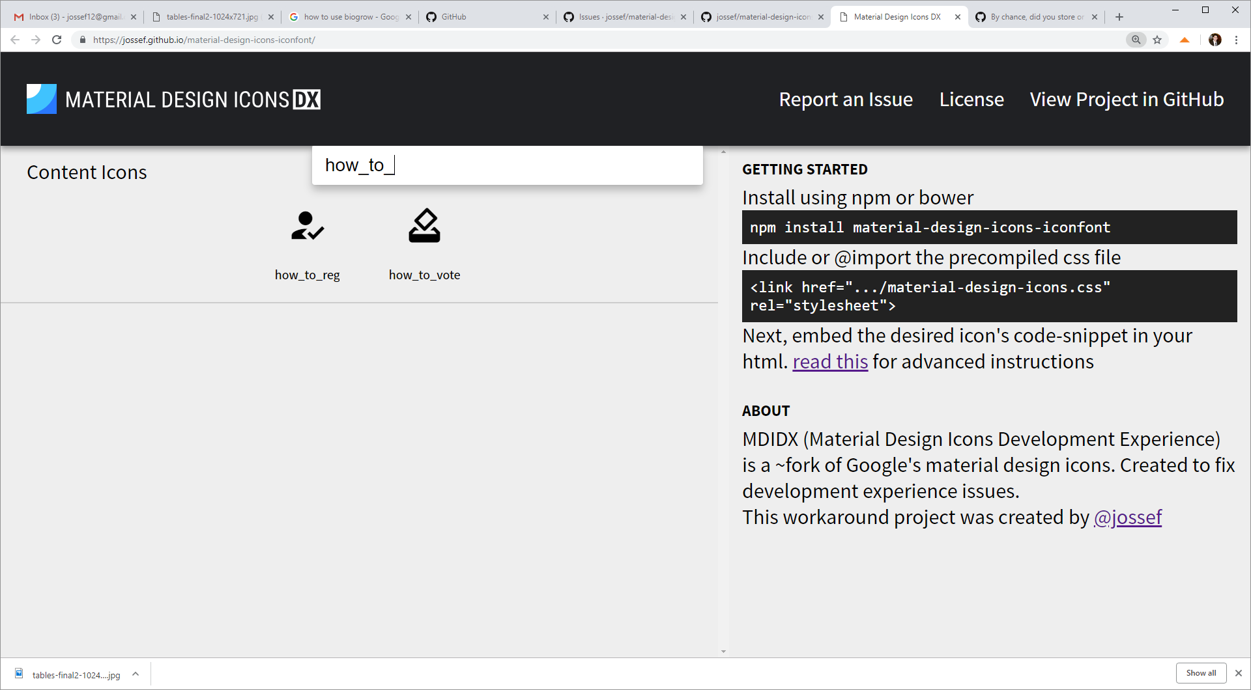Open the @jossef profile link
The width and height of the screenshot is (1251, 690).
[1127, 517]
